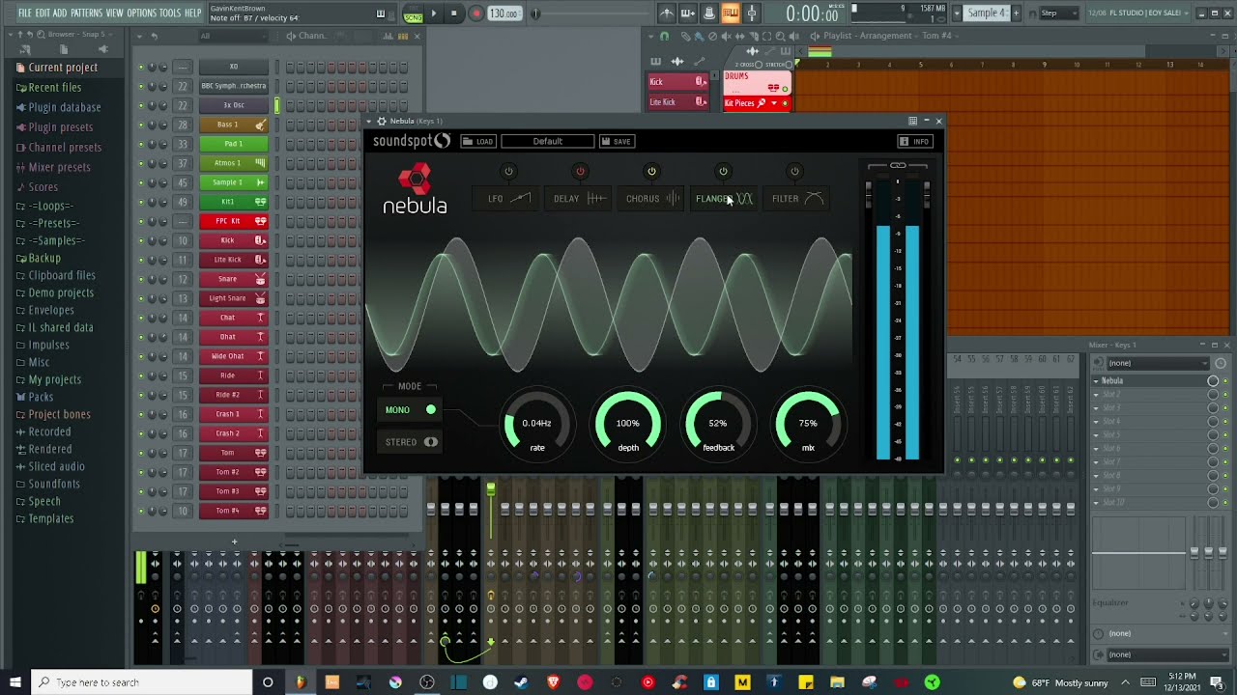
Task: Switch to the FILTER effect tab
Action: (x=797, y=199)
